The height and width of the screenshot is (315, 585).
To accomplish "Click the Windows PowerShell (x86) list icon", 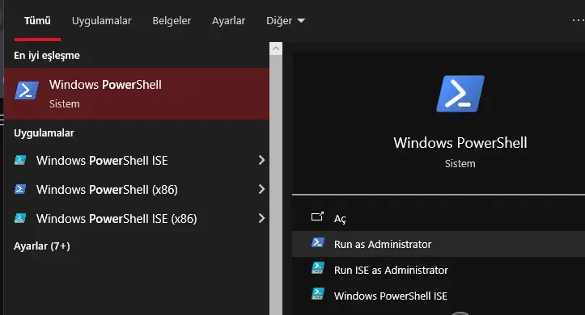I will pos(20,189).
